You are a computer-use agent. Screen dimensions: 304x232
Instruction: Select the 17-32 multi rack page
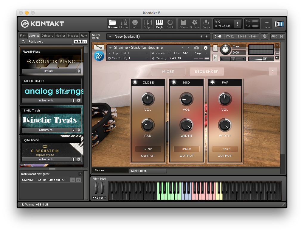[x=230, y=36]
